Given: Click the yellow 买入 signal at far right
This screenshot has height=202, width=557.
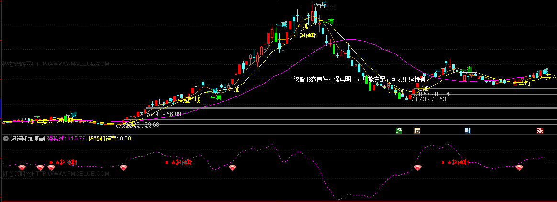Looking at the screenshot, I should (551, 76).
